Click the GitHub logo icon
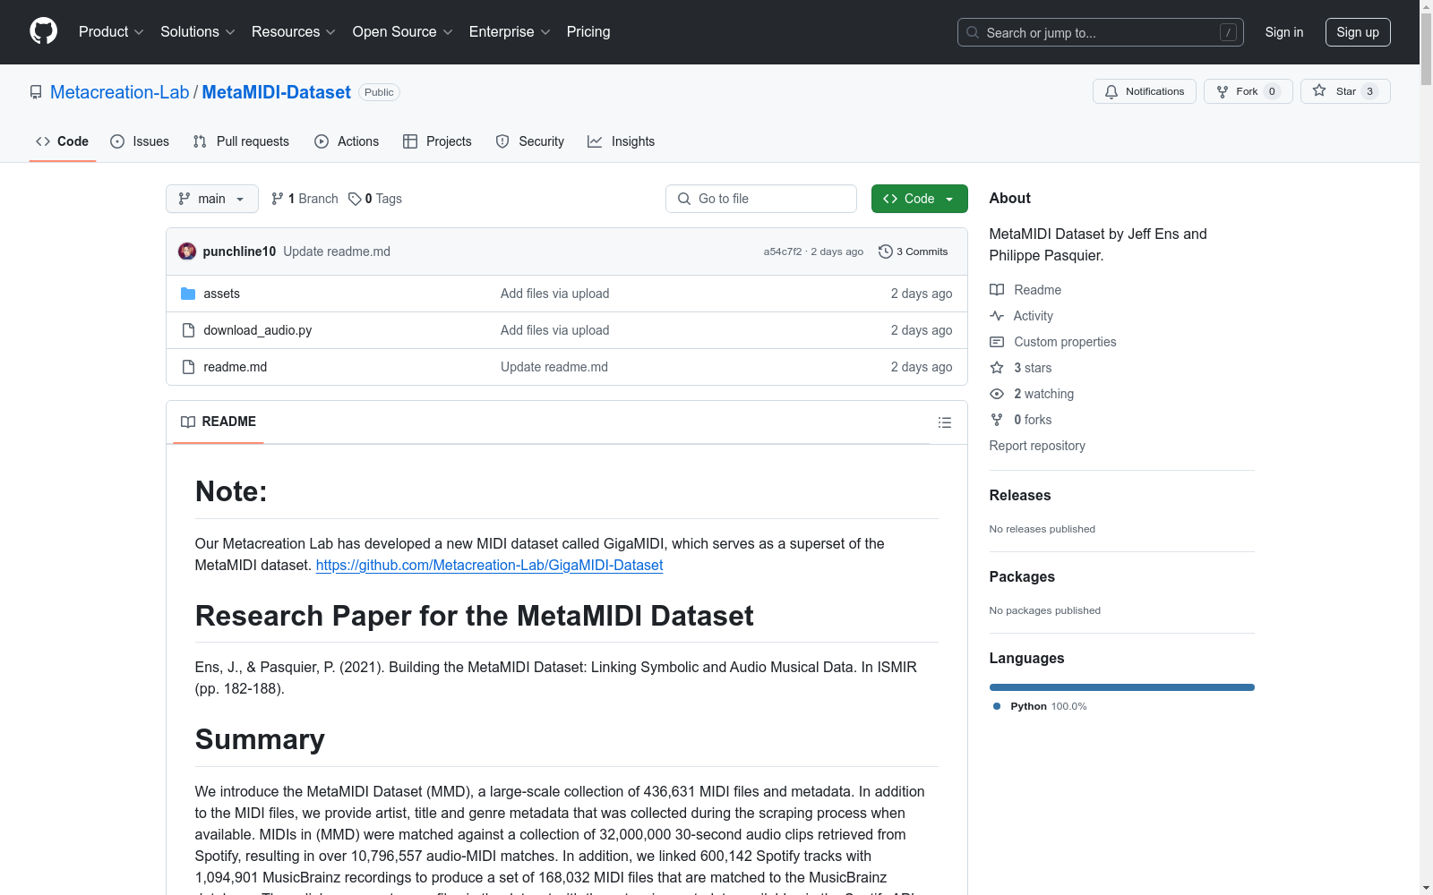The image size is (1433, 895). [x=43, y=31]
